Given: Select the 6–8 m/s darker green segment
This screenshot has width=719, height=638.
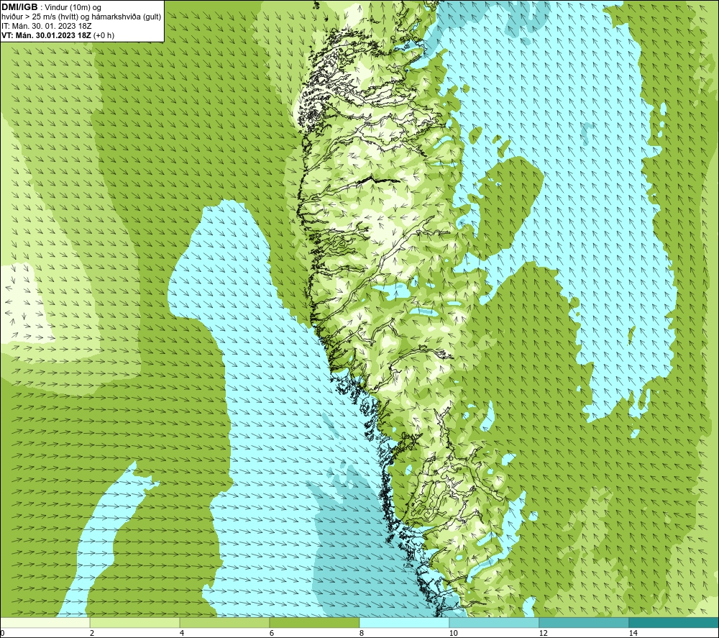Looking at the screenshot, I should (315, 622).
